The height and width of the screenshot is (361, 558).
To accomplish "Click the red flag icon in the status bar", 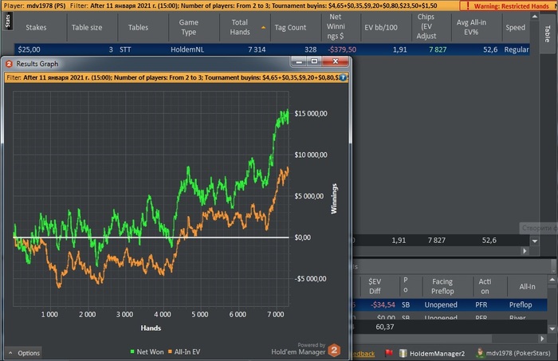I will coord(389,353).
